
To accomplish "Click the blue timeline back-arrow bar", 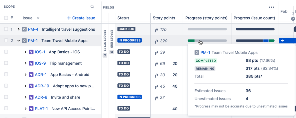I will click(x=287, y=41).
